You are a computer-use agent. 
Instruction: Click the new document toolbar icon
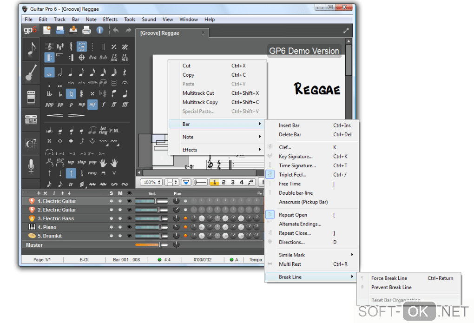(x=47, y=30)
